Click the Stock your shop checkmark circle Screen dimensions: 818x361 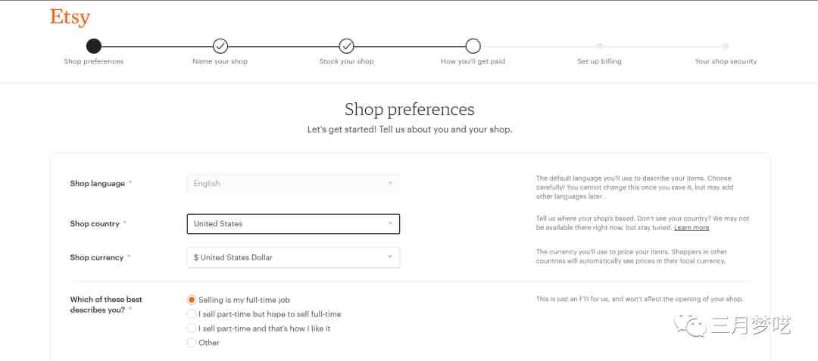click(346, 46)
